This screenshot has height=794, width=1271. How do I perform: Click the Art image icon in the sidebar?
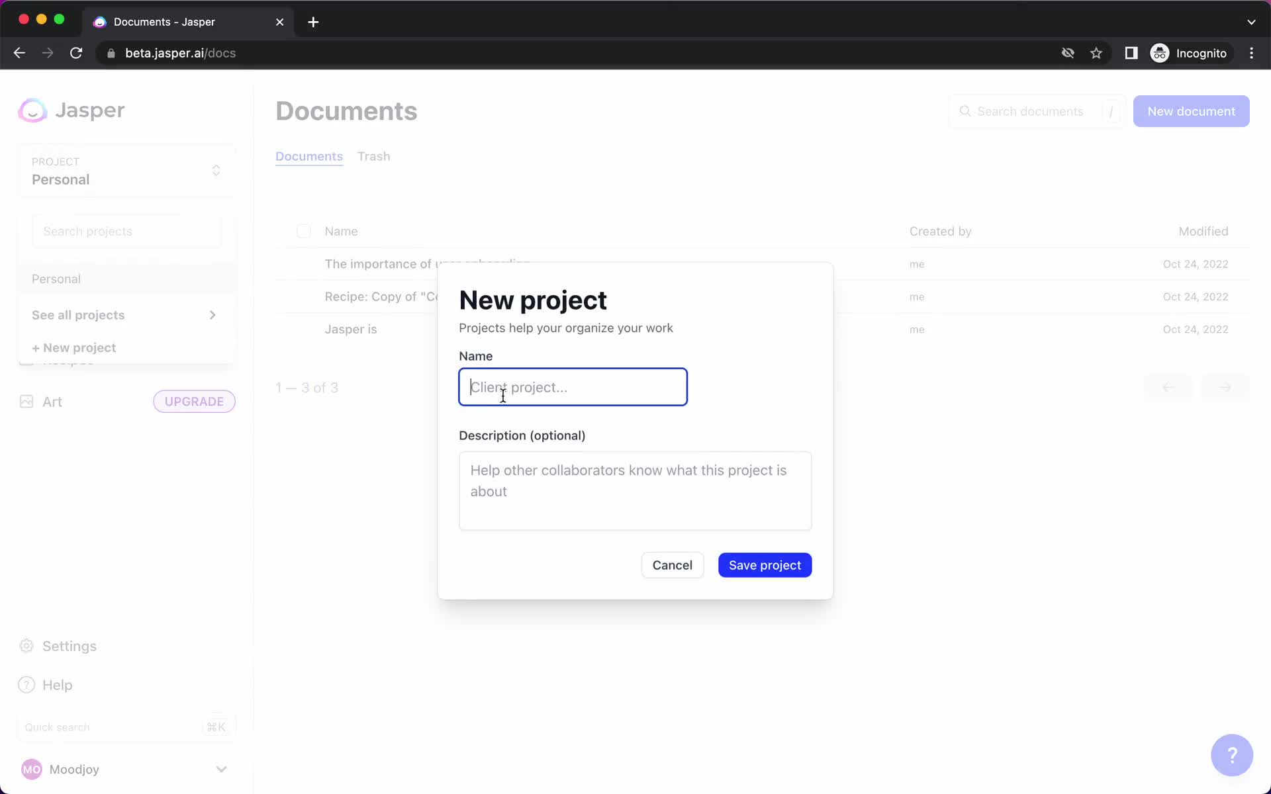tap(26, 402)
